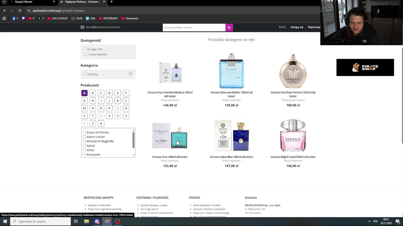
Task: Click the purple search magnifier button
Action: tap(229, 28)
